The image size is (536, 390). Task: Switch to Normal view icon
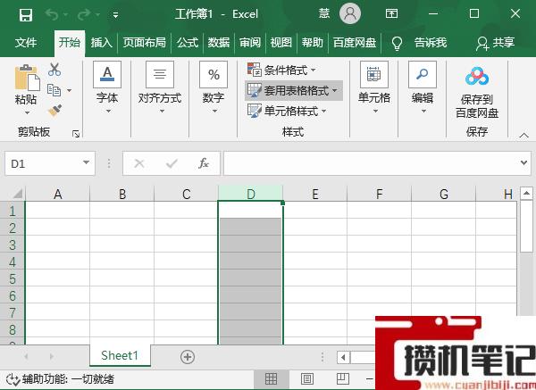tap(271, 378)
